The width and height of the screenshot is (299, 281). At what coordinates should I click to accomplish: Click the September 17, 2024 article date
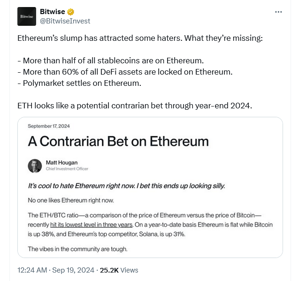point(49,126)
